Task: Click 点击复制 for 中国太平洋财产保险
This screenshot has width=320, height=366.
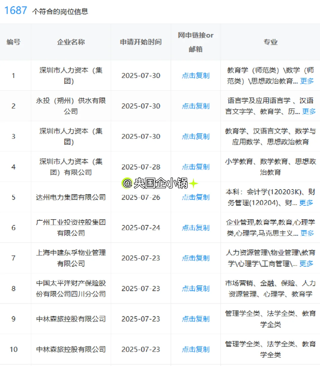Action: point(196,289)
